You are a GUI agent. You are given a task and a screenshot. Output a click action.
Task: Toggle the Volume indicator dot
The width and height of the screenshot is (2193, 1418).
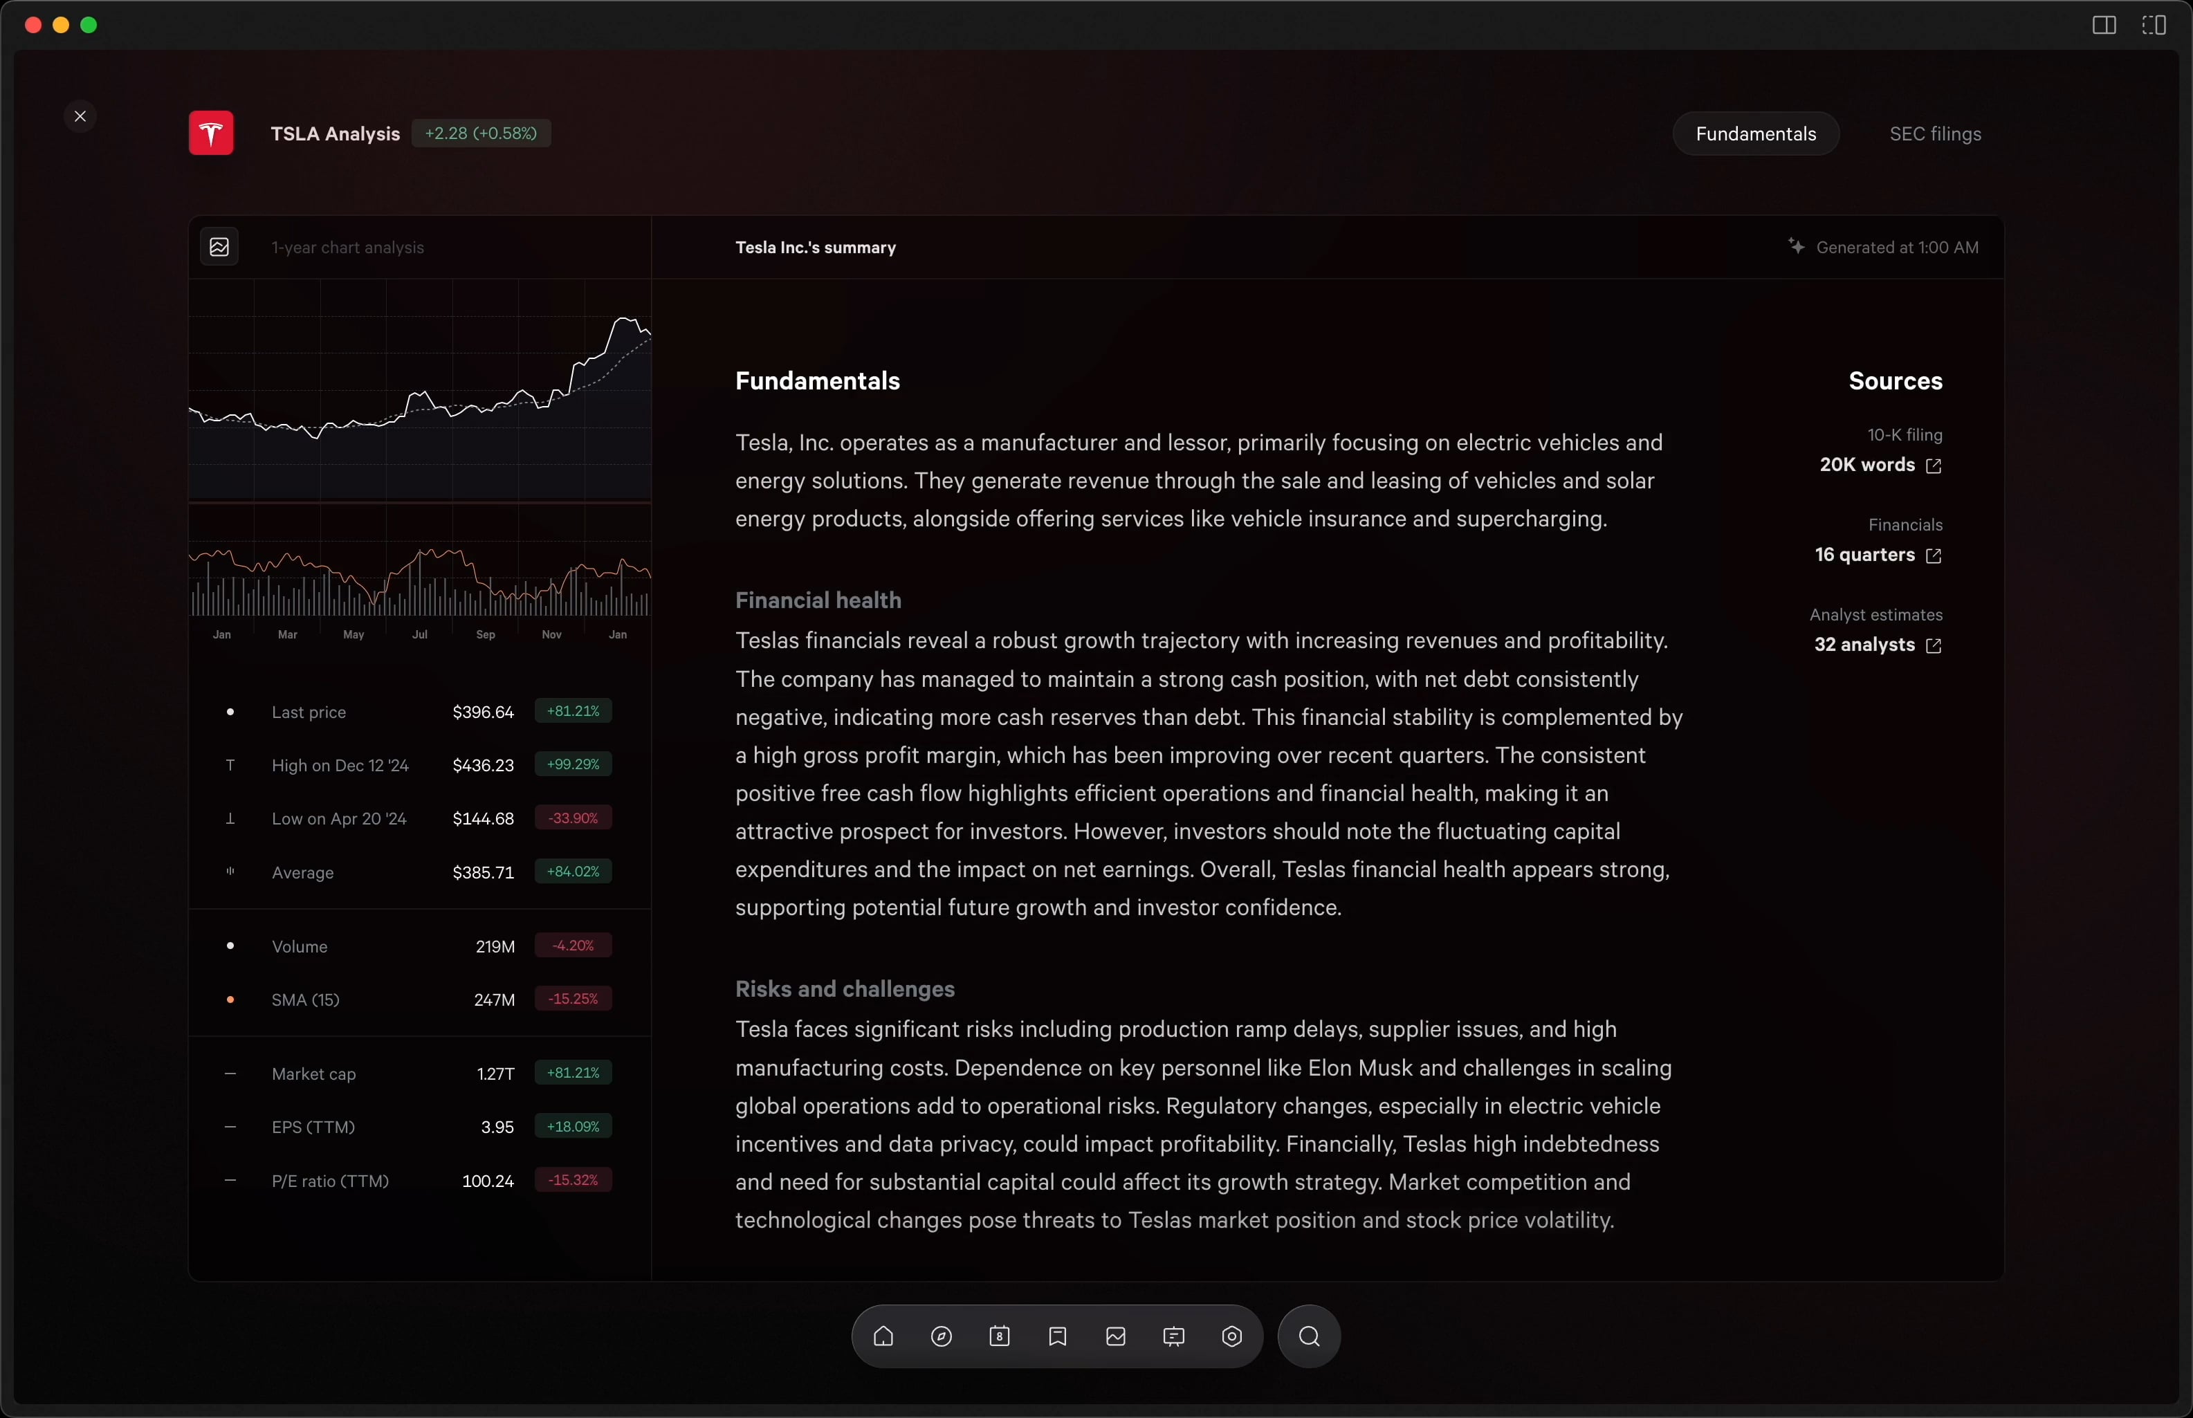[x=231, y=946]
